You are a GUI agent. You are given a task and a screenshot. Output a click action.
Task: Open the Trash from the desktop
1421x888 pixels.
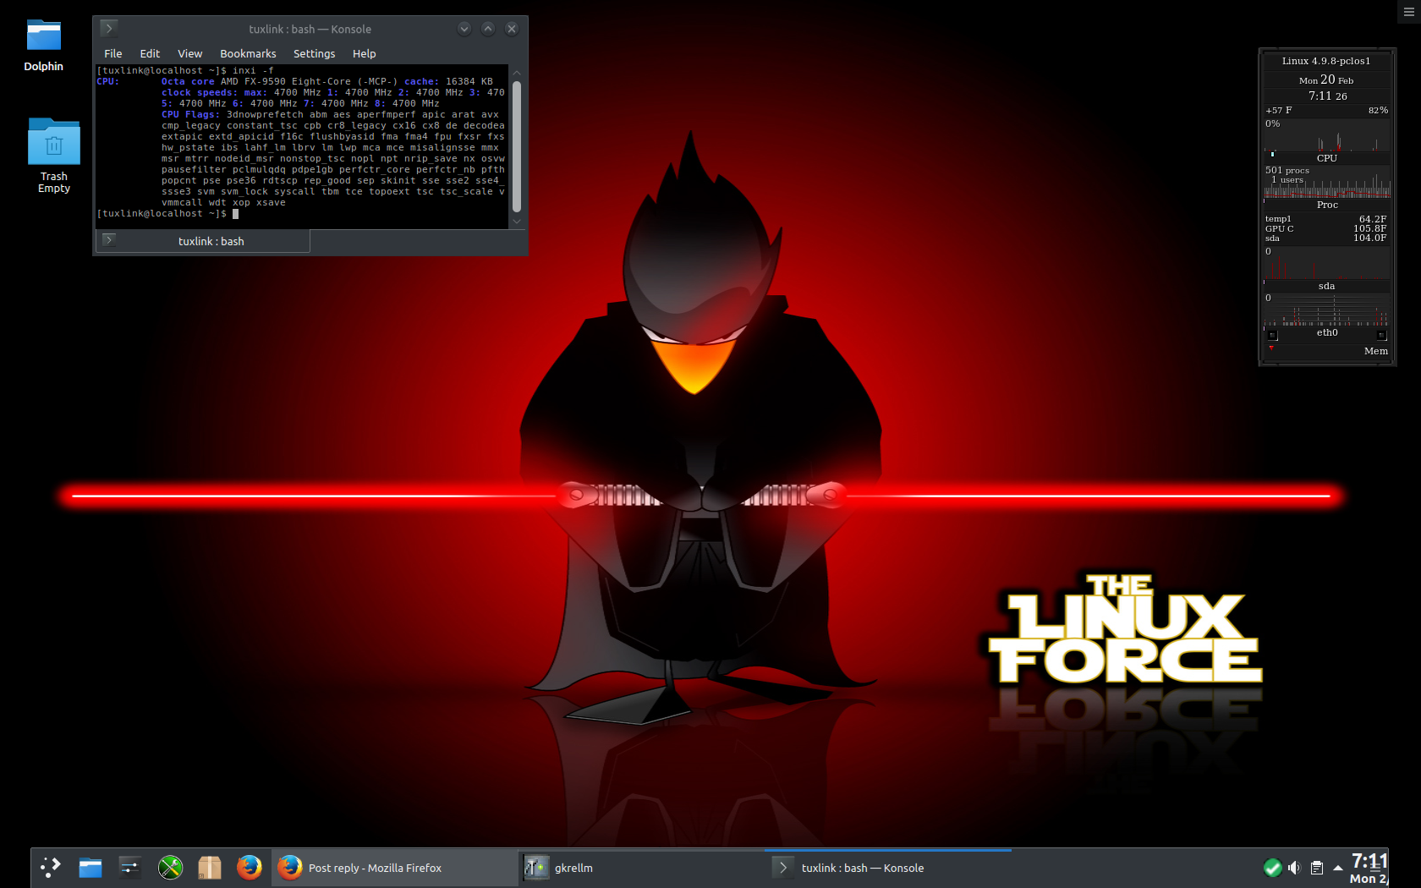[53, 142]
